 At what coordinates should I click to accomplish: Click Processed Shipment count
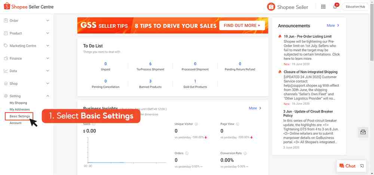(195, 64)
